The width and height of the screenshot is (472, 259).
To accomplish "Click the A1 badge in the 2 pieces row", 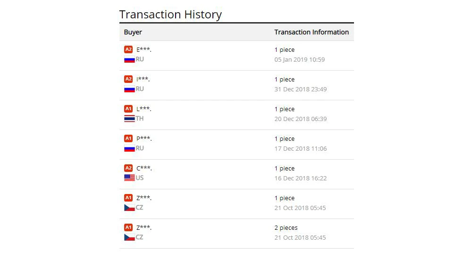I will coord(128,227).
